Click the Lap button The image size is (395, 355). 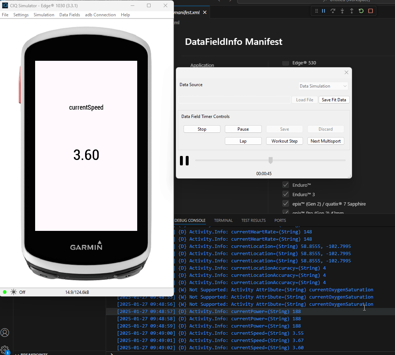click(x=243, y=141)
